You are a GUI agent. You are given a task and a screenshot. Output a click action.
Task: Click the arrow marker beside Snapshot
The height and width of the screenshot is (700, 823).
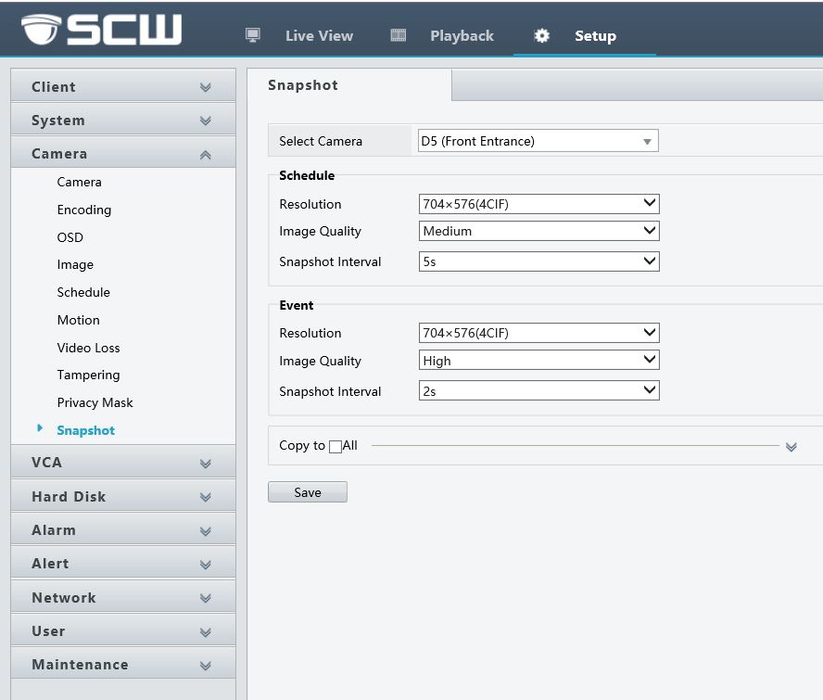tap(40, 428)
